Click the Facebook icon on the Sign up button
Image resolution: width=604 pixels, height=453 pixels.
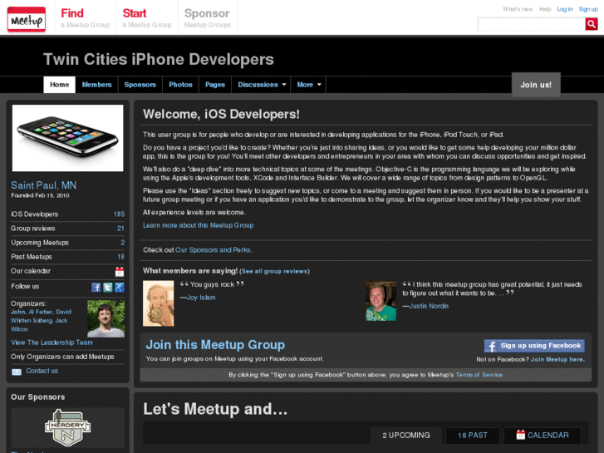[491, 346]
